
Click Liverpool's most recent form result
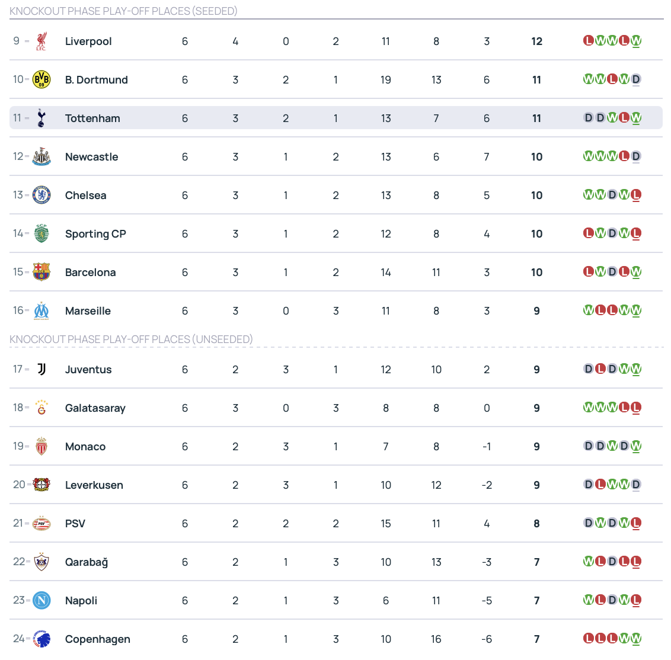[636, 41]
